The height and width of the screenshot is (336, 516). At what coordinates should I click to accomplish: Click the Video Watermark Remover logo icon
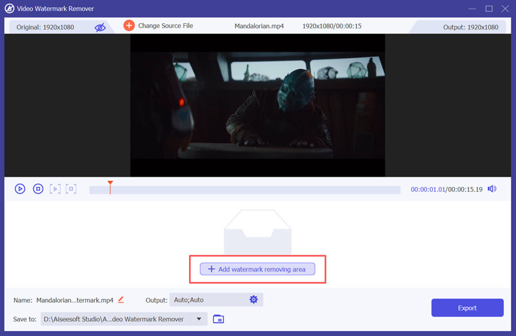[9, 8]
